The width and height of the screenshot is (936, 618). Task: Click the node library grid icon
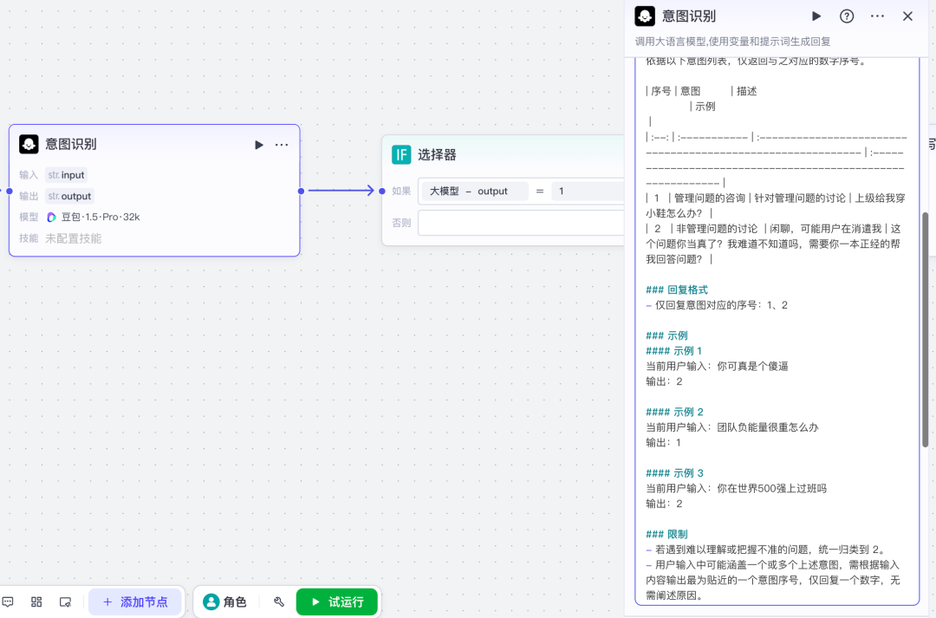(36, 602)
